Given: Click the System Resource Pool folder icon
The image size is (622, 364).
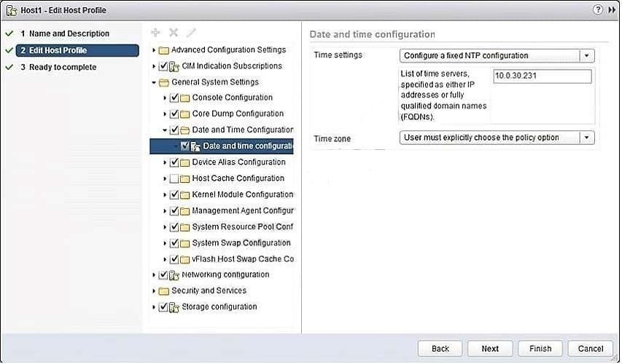Looking at the screenshot, I should (x=185, y=227).
